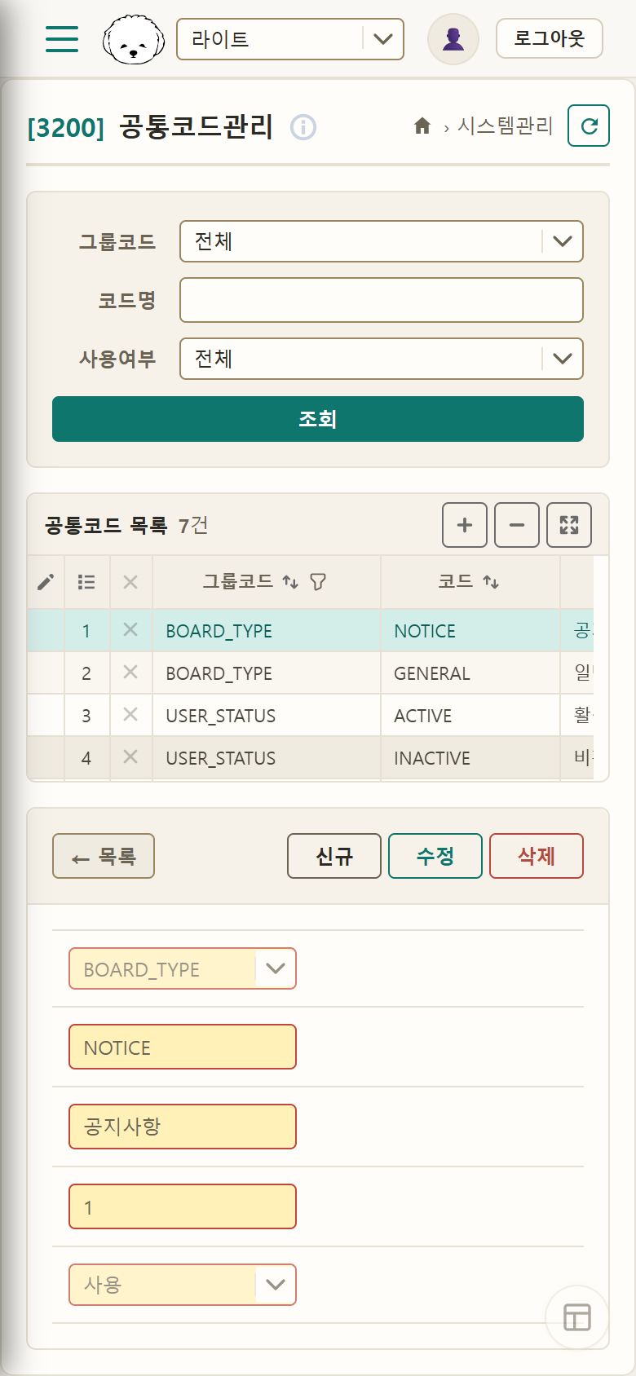Select BOARD_TYPE cell in row 1
The width and height of the screenshot is (636, 1376).
[x=267, y=630]
